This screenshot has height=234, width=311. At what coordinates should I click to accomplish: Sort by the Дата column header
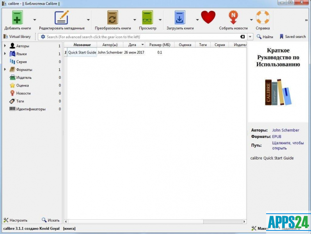pyautogui.click(x=134, y=45)
